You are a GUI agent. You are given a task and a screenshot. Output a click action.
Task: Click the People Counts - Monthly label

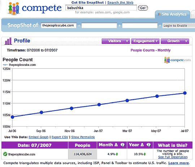[151, 50]
